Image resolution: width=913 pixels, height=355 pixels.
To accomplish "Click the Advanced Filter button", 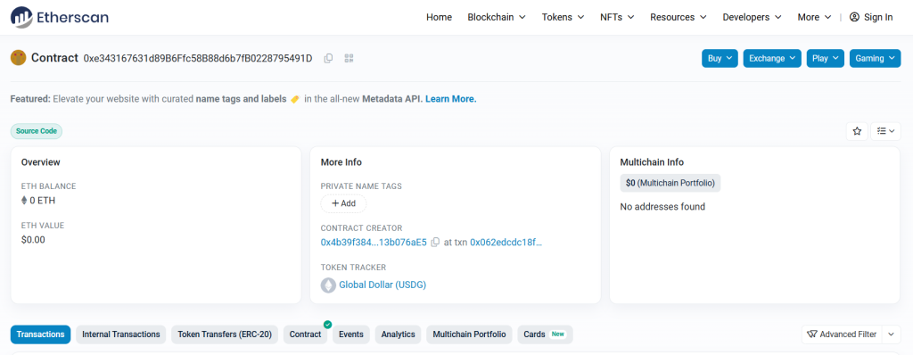I will (x=842, y=334).
